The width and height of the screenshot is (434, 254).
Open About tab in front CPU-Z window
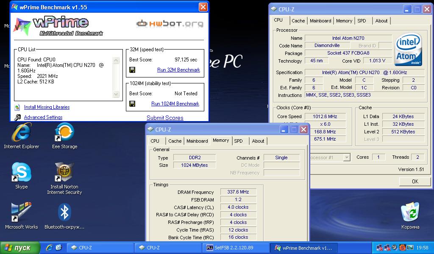click(258, 141)
